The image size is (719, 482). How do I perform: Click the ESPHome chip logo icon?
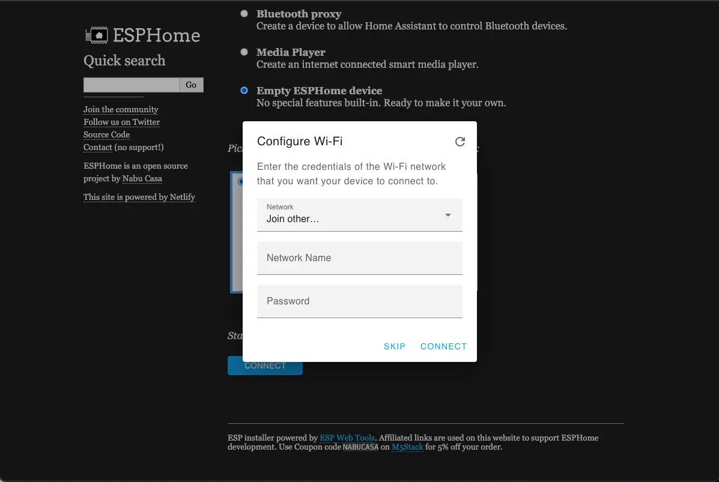point(97,35)
